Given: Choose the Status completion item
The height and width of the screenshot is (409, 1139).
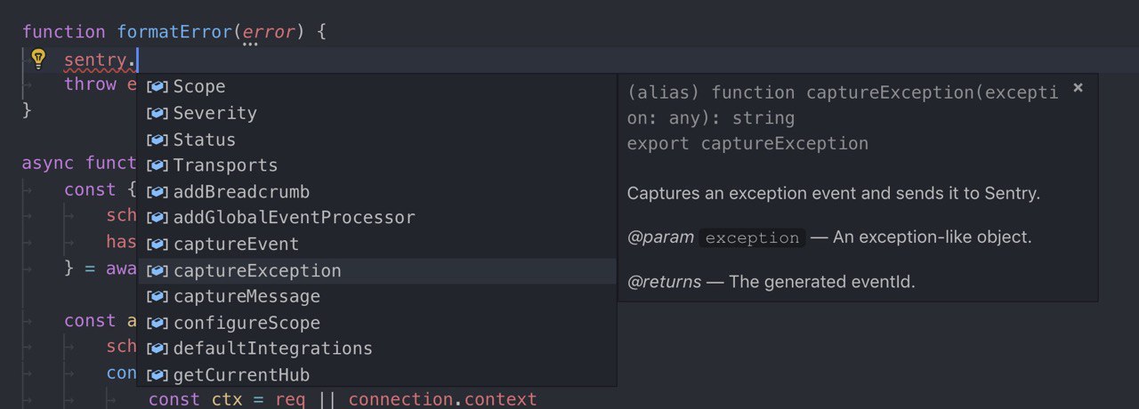Looking at the screenshot, I should point(376,140).
